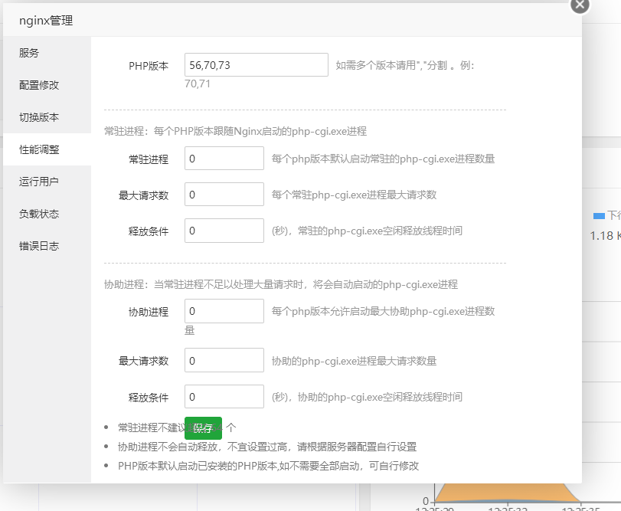The width and height of the screenshot is (621, 511).
Task: Click the note about 协助进程不会自动释放
Action: 267,447
